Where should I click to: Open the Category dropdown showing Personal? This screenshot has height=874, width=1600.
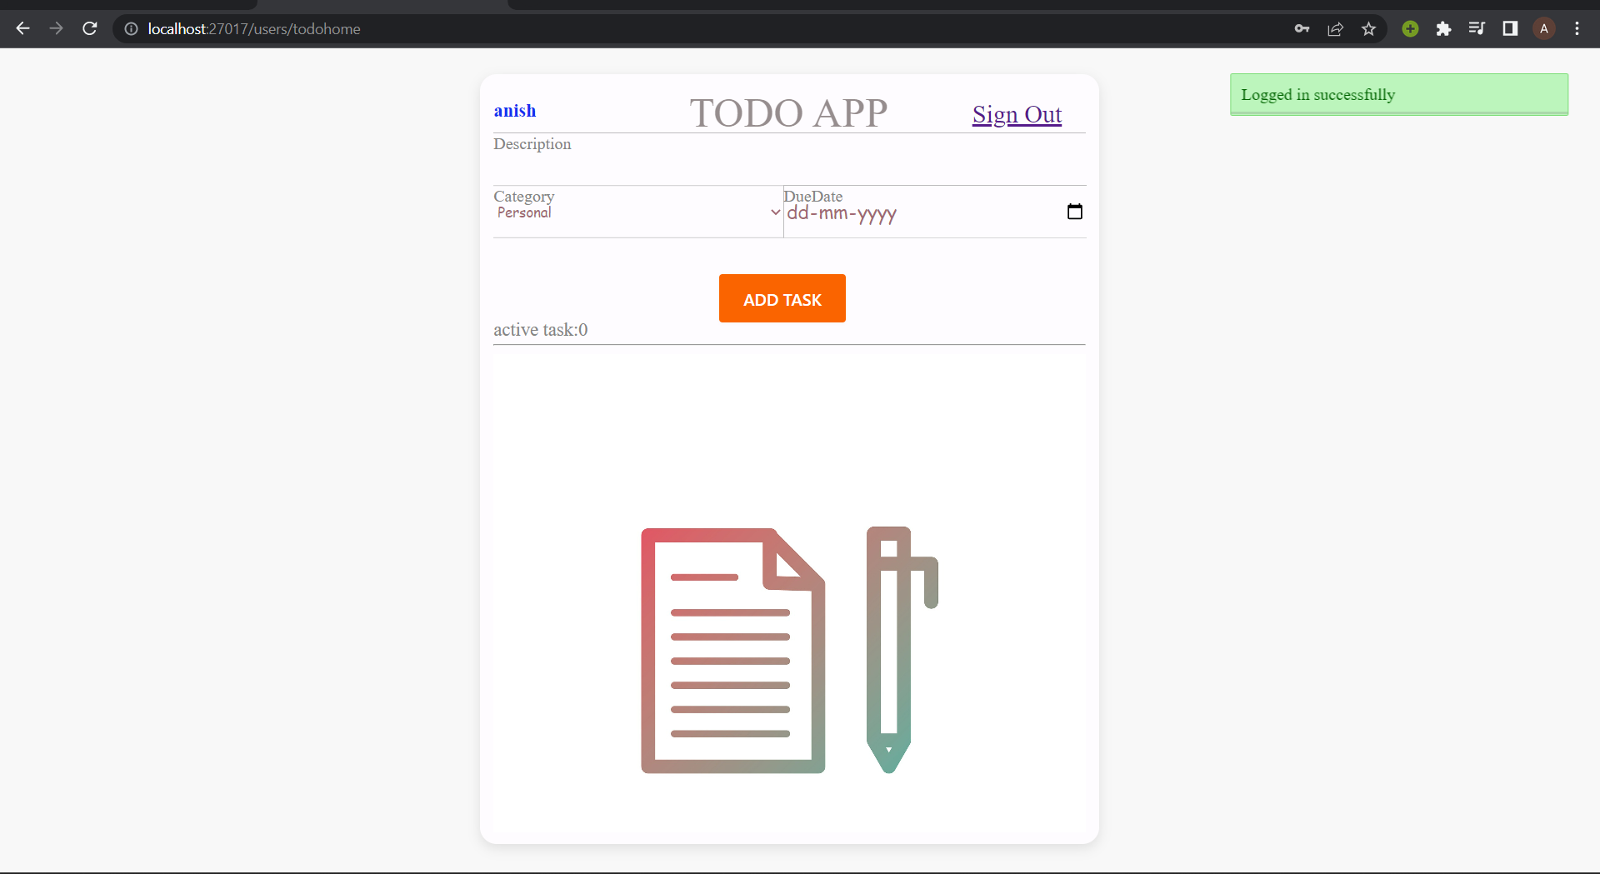coord(637,212)
